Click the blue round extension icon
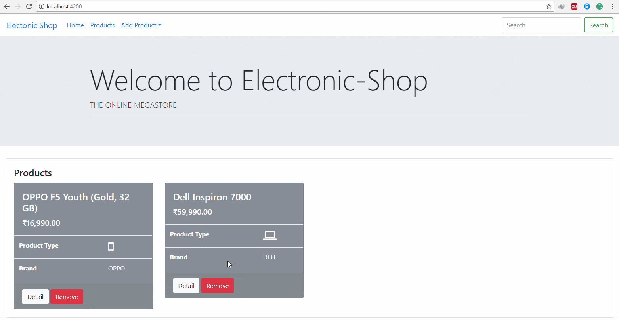 pos(587,6)
